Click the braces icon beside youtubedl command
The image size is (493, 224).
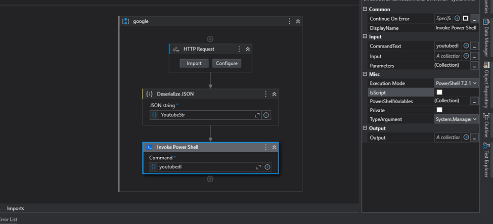click(x=153, y=167)
